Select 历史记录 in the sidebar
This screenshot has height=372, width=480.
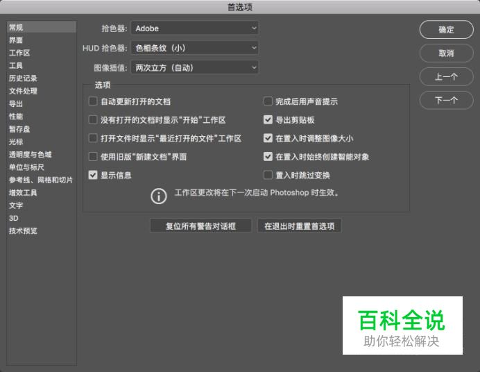(x=42, y=78)
